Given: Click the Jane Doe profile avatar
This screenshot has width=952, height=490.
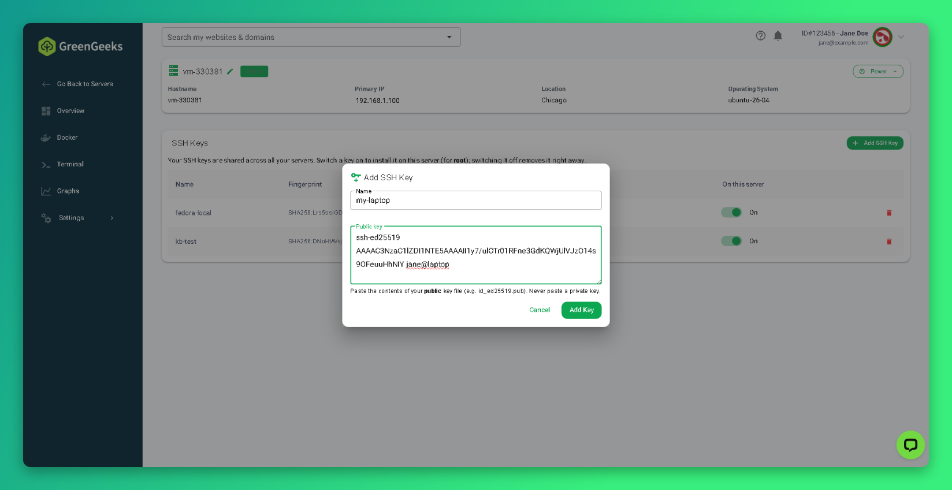Looking at the screenshot, I should [x=883, y=37].
